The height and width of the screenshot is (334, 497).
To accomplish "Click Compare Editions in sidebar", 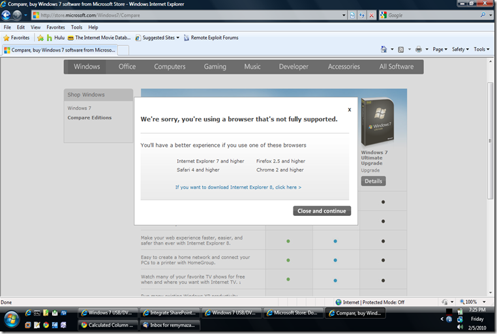I will pos(89,117).
